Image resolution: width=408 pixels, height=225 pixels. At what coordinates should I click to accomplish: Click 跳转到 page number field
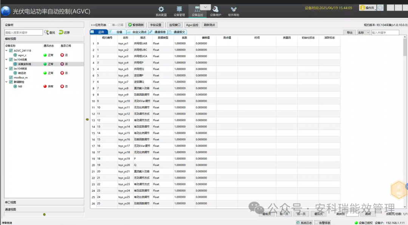[352, 214]
